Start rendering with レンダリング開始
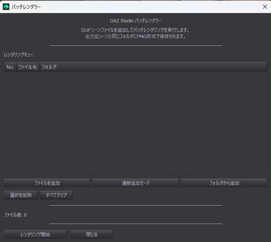Image resolution: width=271 pixels, height=242 pixels. coord(35,234)
